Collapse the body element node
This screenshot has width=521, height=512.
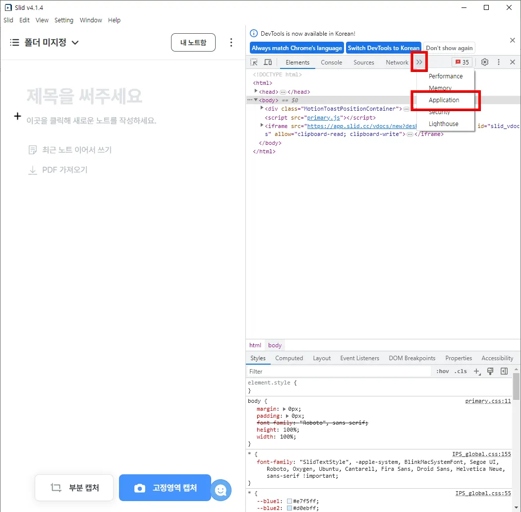256,100
